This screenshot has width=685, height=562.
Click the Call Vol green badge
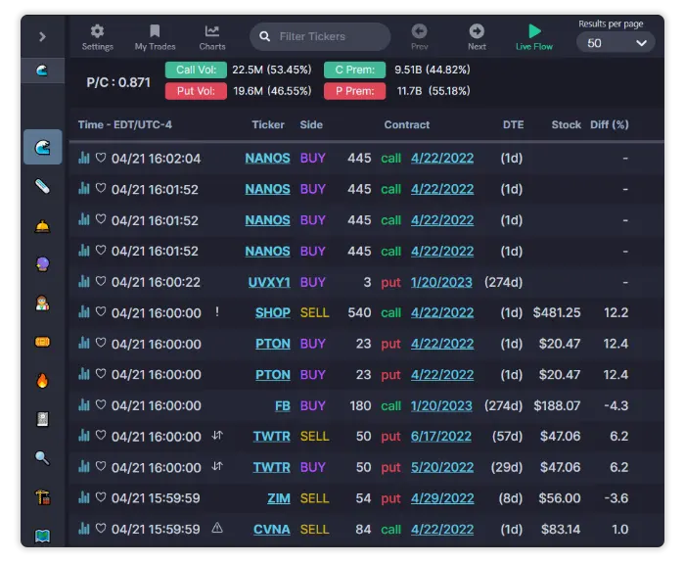(196, 70)
